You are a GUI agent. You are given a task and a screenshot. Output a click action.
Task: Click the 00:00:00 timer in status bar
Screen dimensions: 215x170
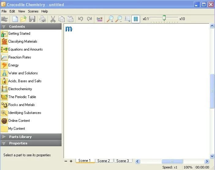(202, 167)
